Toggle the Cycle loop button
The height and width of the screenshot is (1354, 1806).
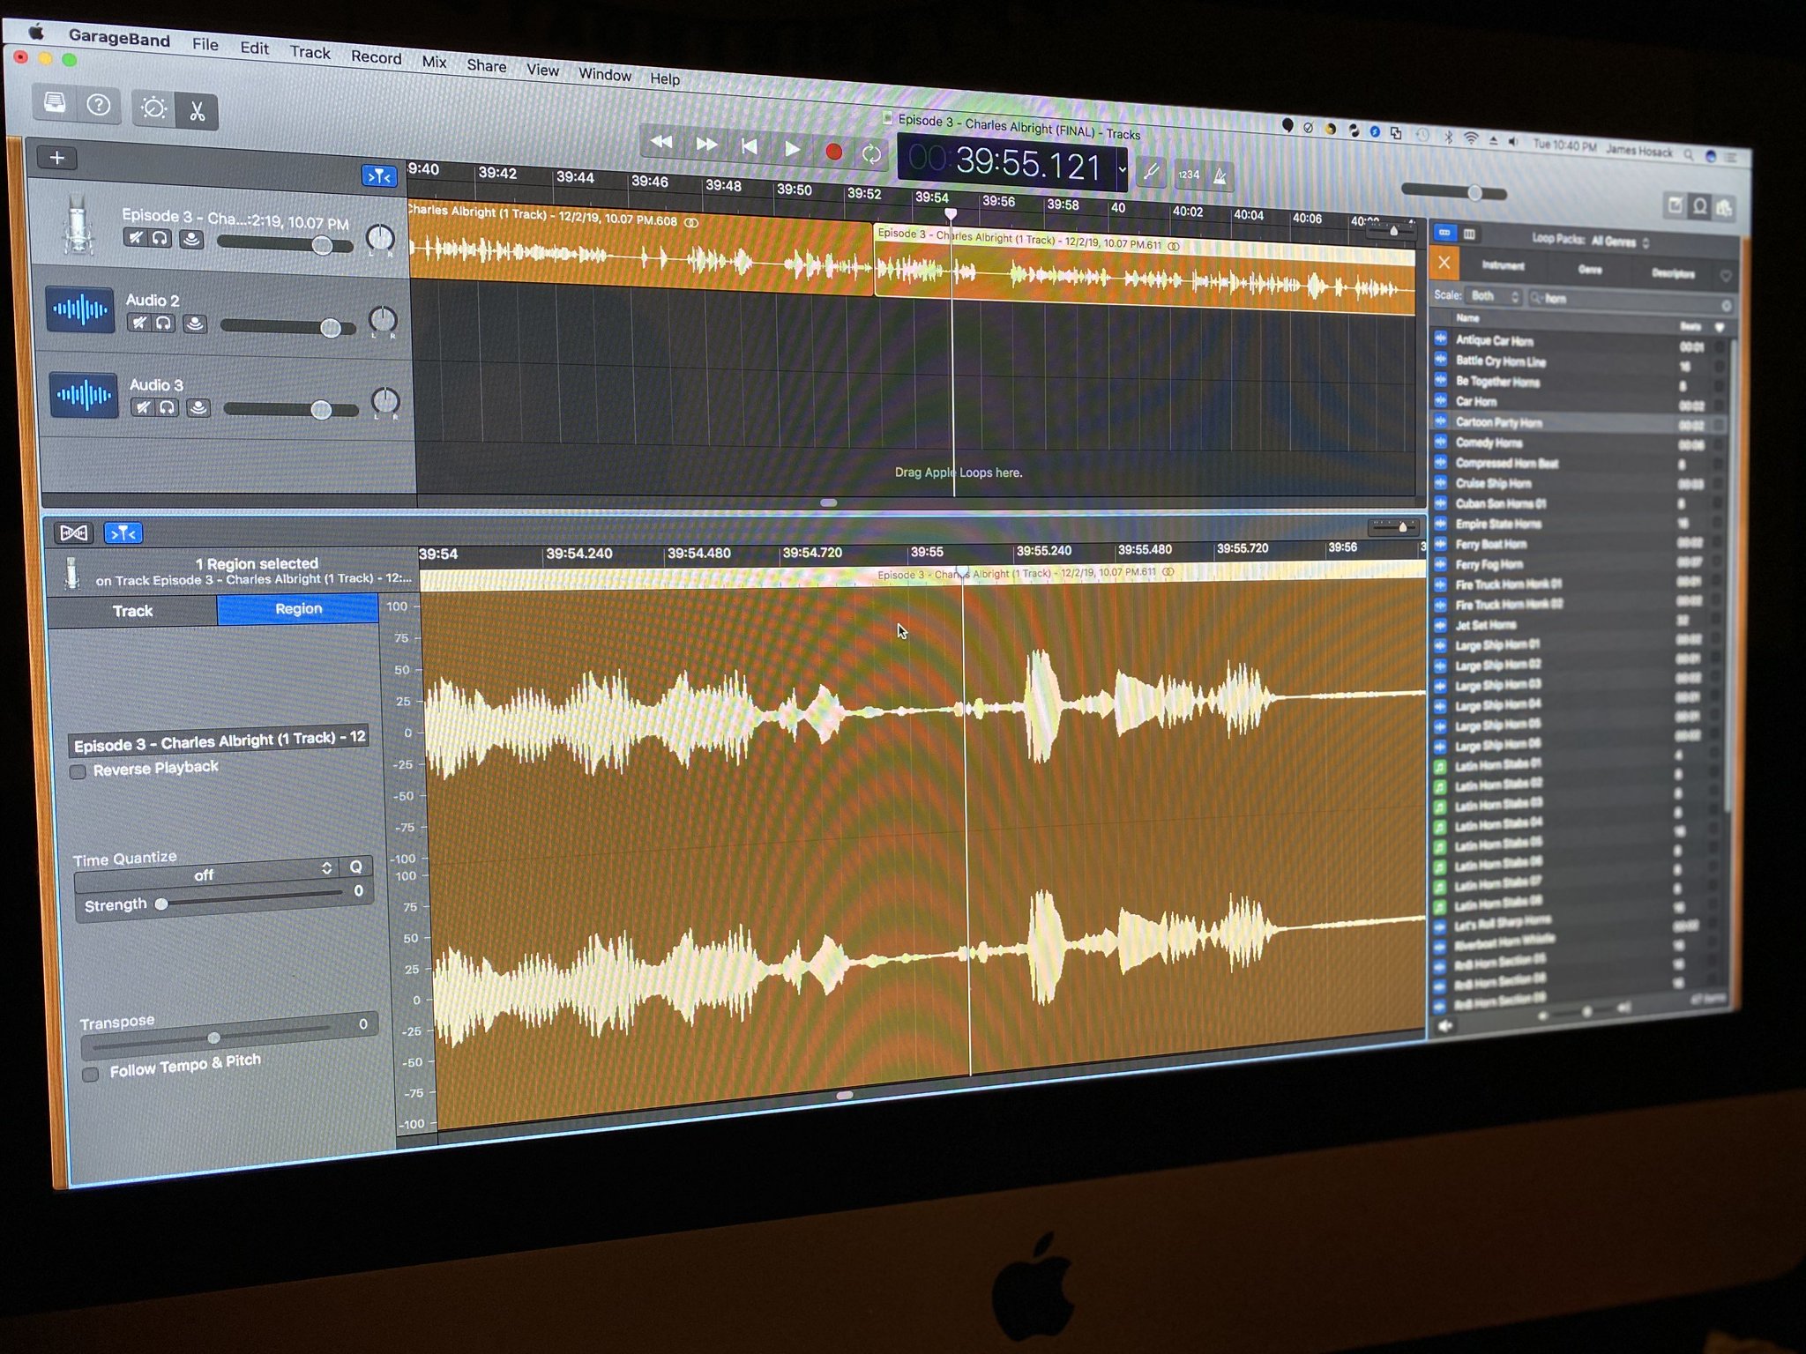coord(871,154)
